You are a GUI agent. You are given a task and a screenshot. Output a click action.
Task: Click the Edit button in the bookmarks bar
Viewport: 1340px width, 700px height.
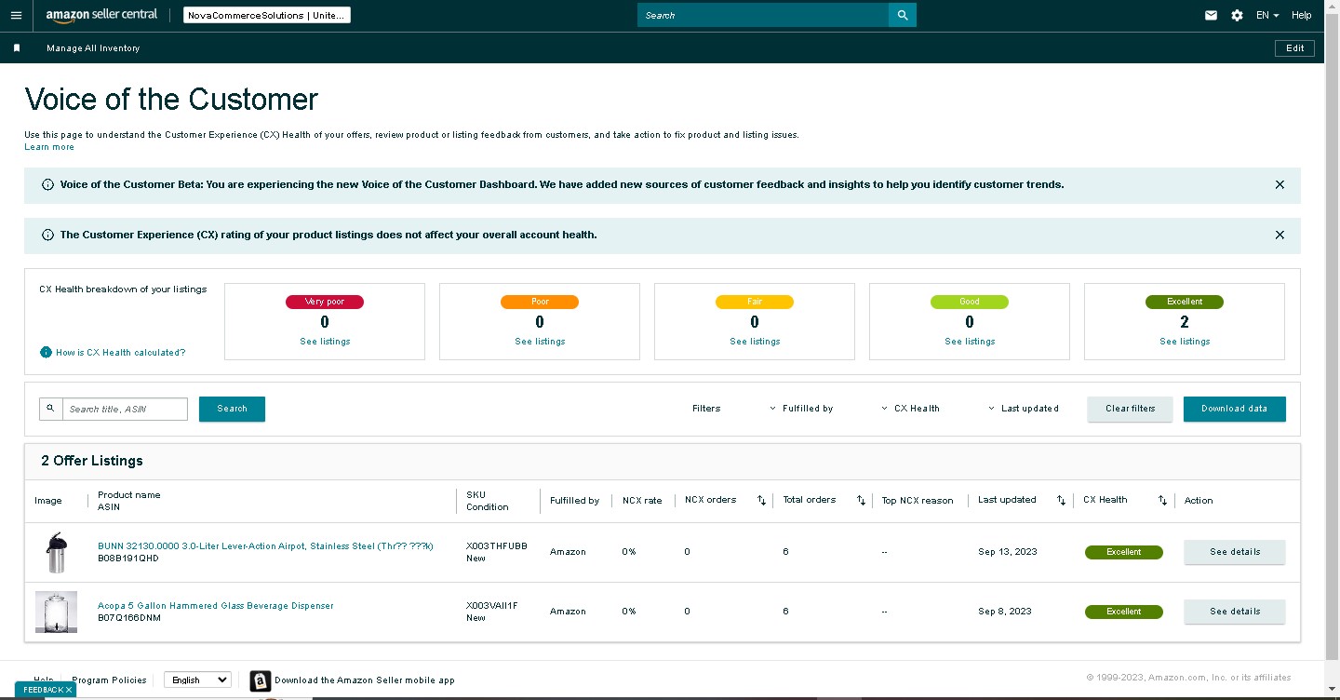point(1294,48)
